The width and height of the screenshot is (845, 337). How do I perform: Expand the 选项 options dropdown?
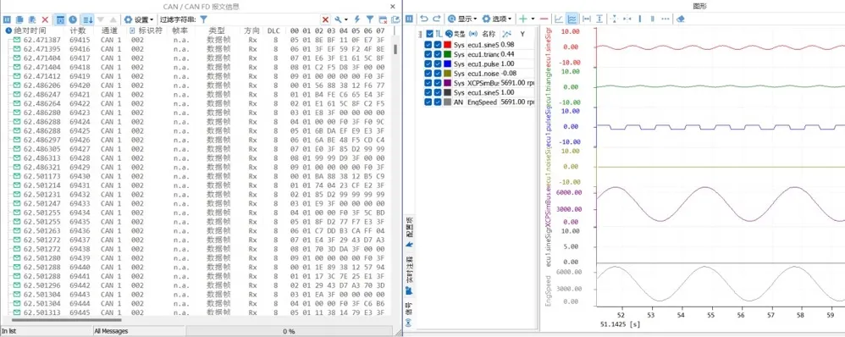click(497, 19)
